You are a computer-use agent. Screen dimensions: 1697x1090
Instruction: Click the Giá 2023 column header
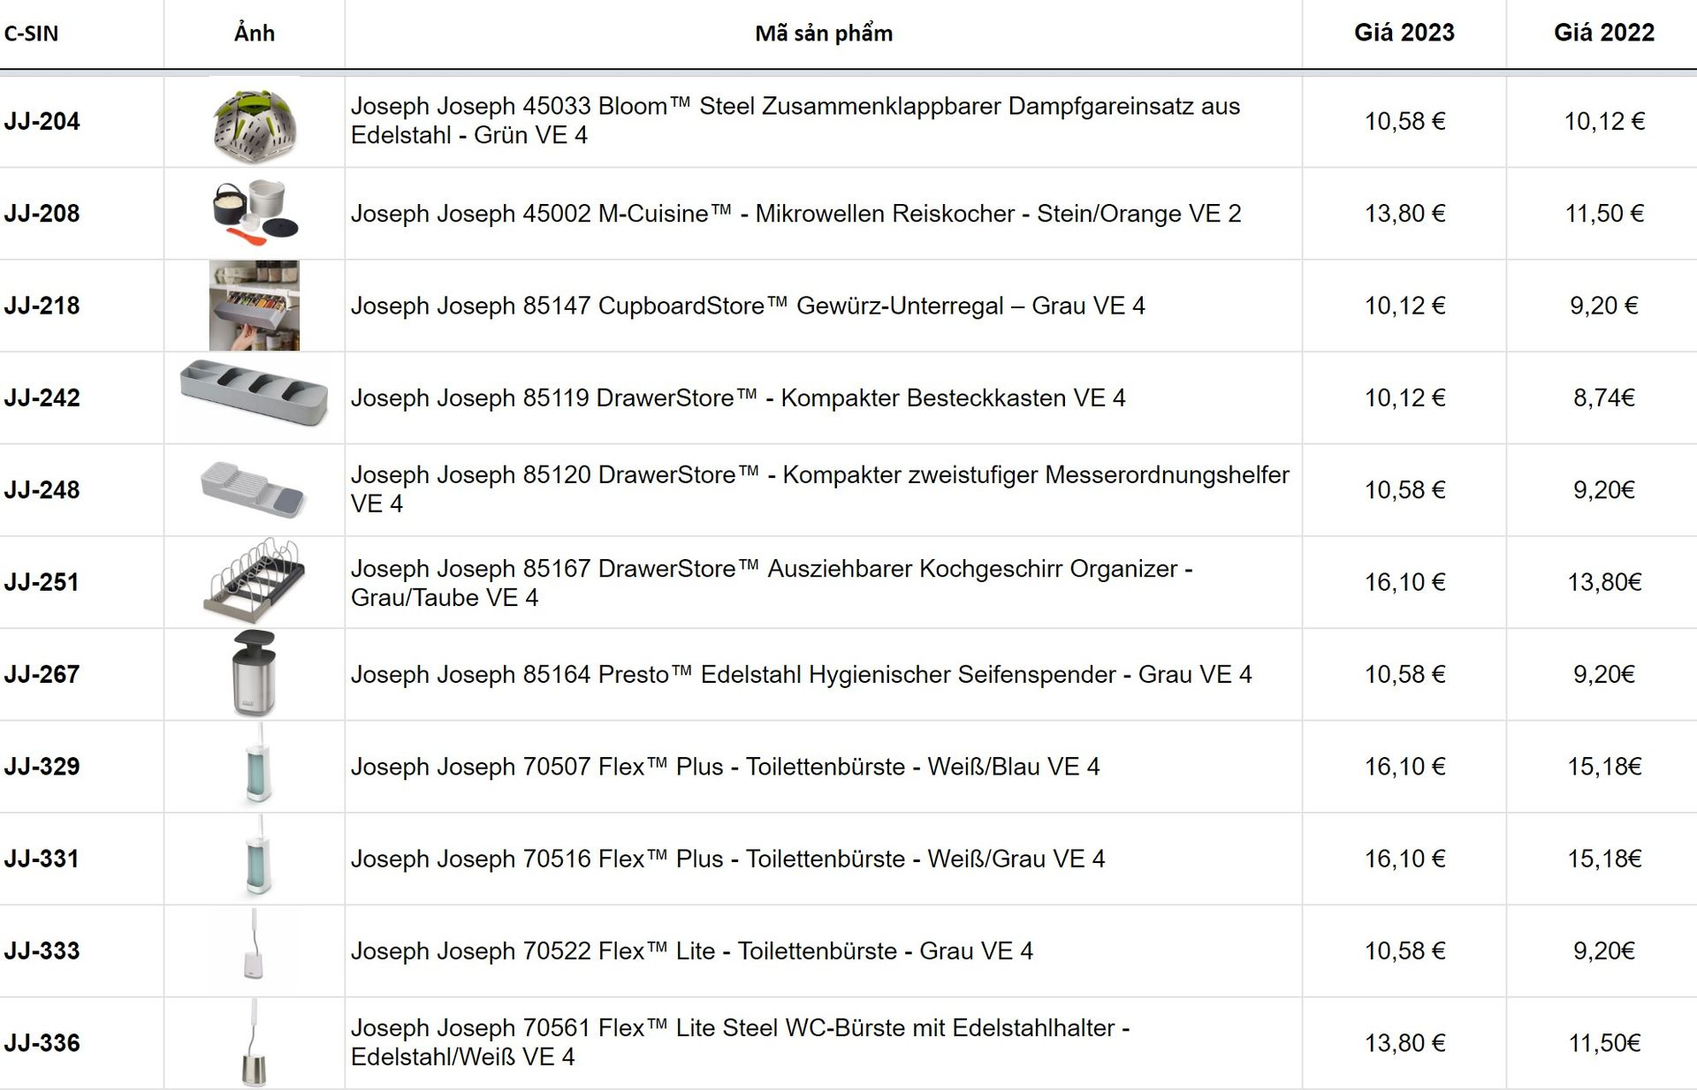click(x=1404, y=33)
